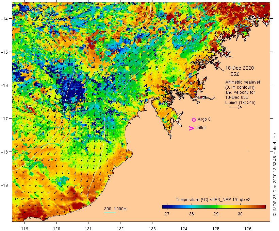Click the 'Altimetric sealevel' text
Viewport: 279px width, 231px height.
click(x=243, y=82)
